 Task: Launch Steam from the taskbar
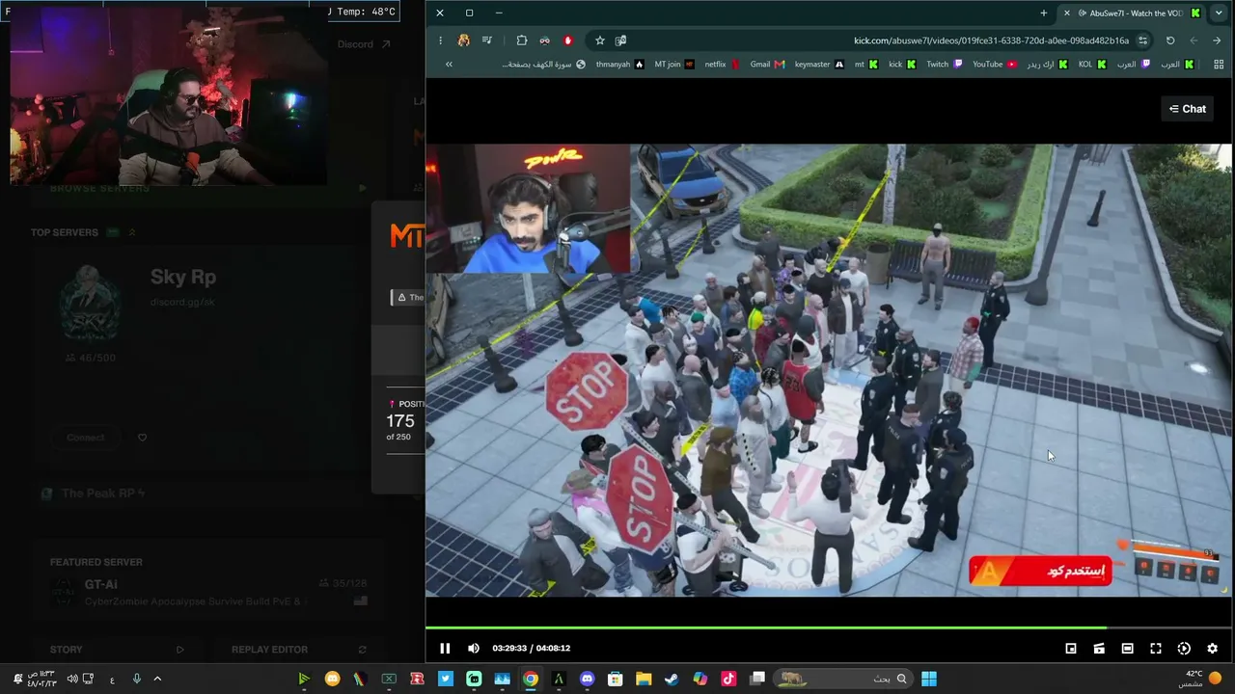pos(672,679)
